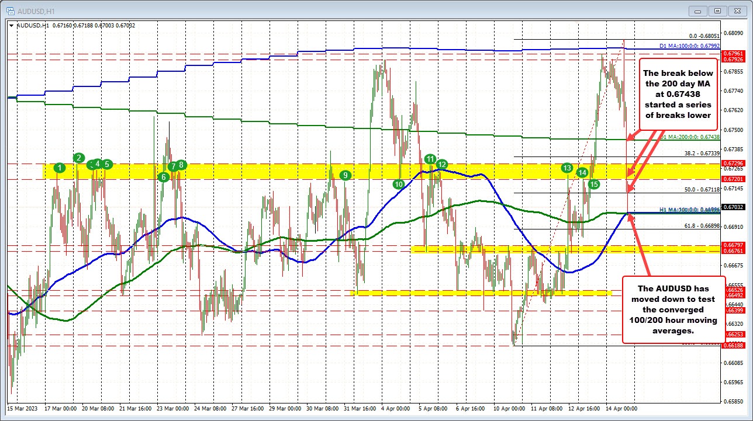
Task: Select green circle marker number 6
Action: pos(164,176)
